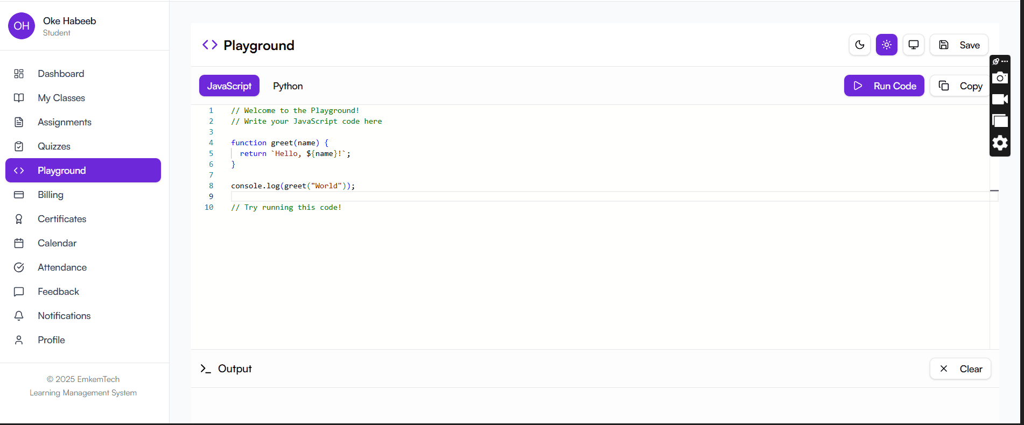The image size is (1024, 425).
Task: Save the playground code
Action: (959, 45)
